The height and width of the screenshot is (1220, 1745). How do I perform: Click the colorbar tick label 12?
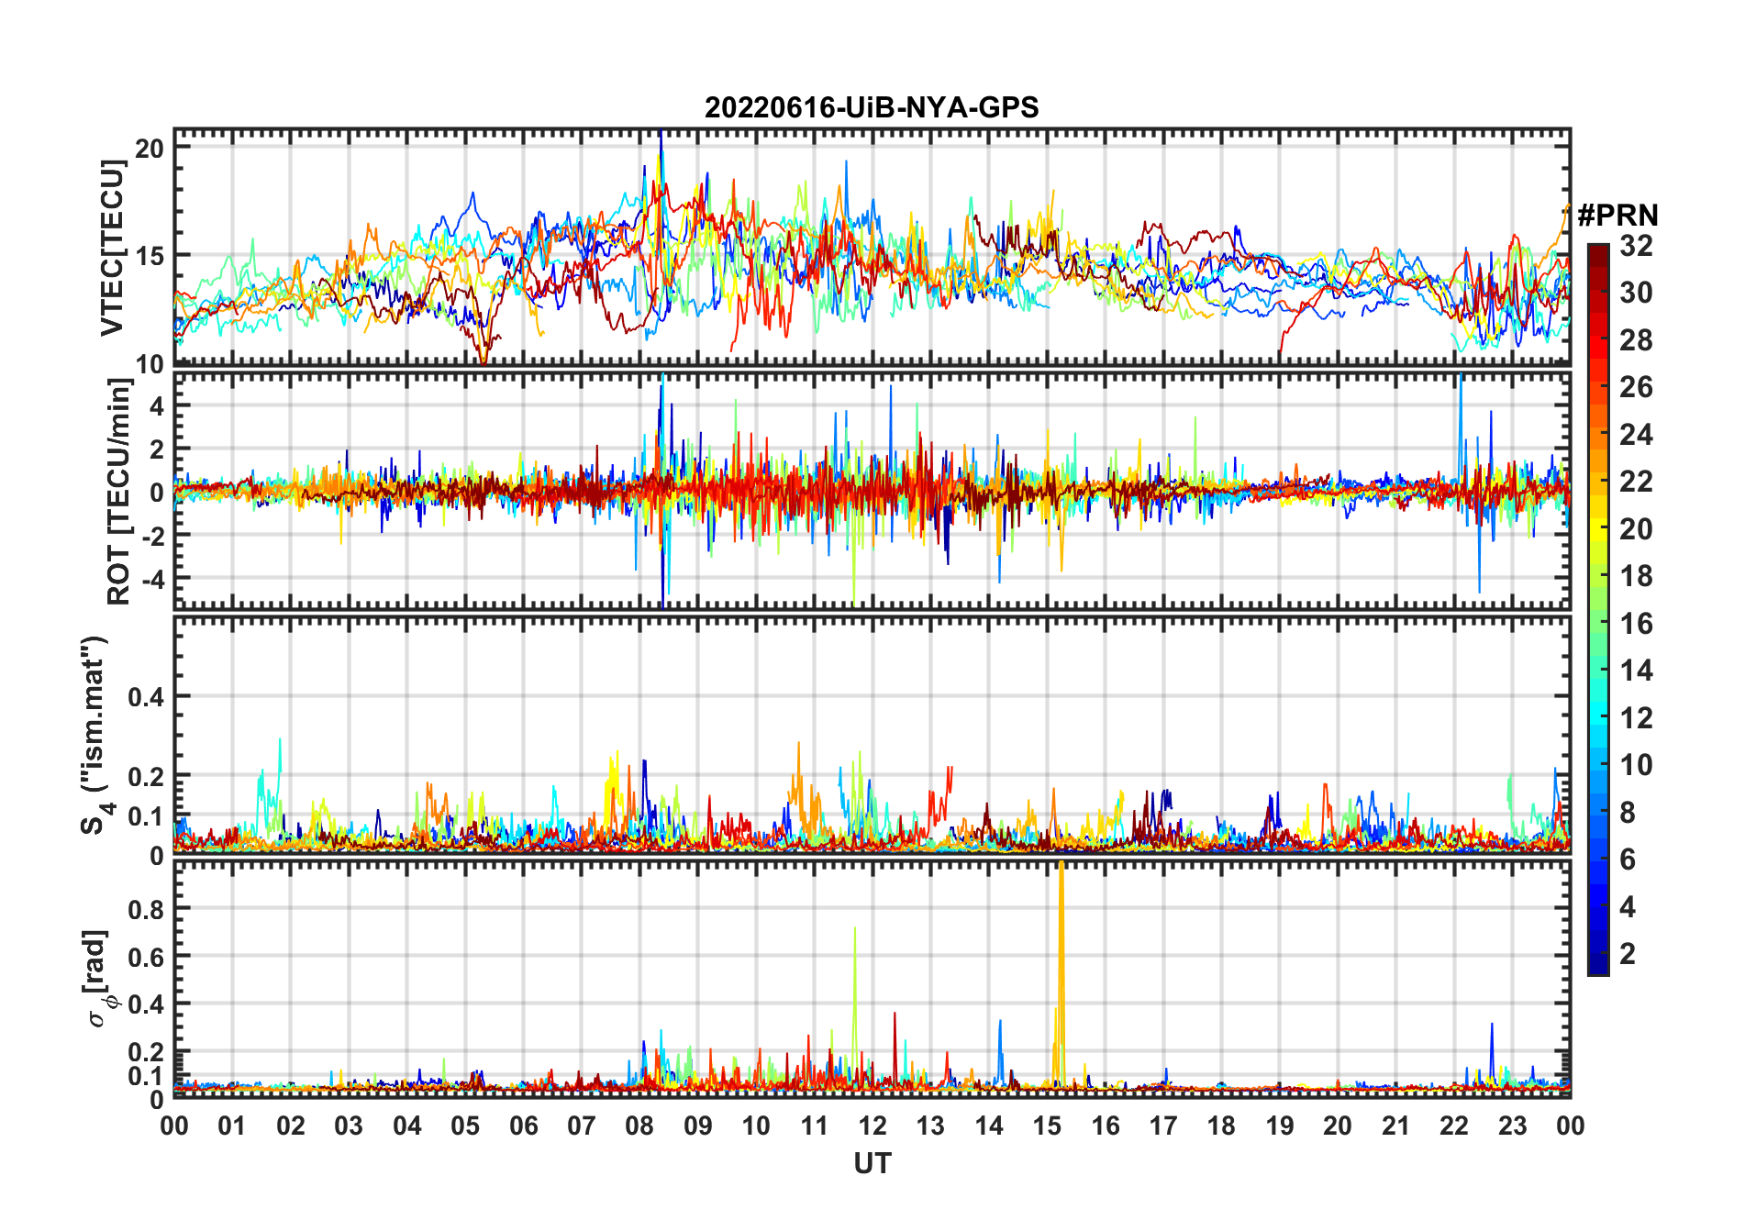pos(1636,718)
